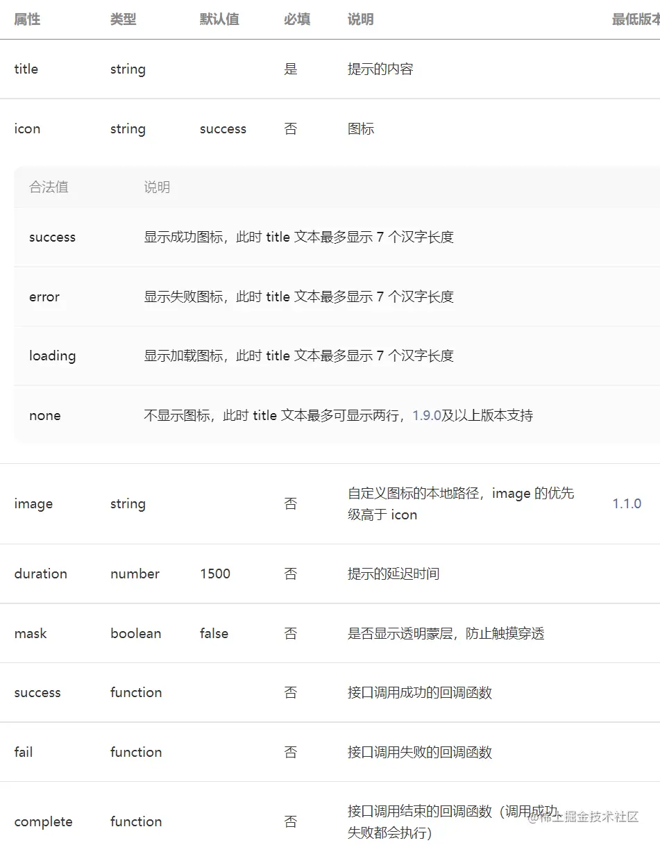This screenshot has height=845, width=660.
Task: Select the mask property name
Action: click(31, 633)
